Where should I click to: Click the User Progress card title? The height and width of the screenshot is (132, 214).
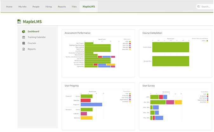pos(72,86)
